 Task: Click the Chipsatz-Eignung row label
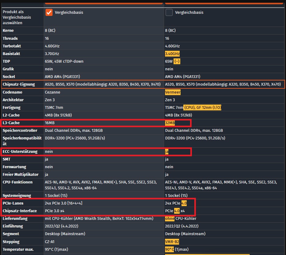tap(19, 84)
